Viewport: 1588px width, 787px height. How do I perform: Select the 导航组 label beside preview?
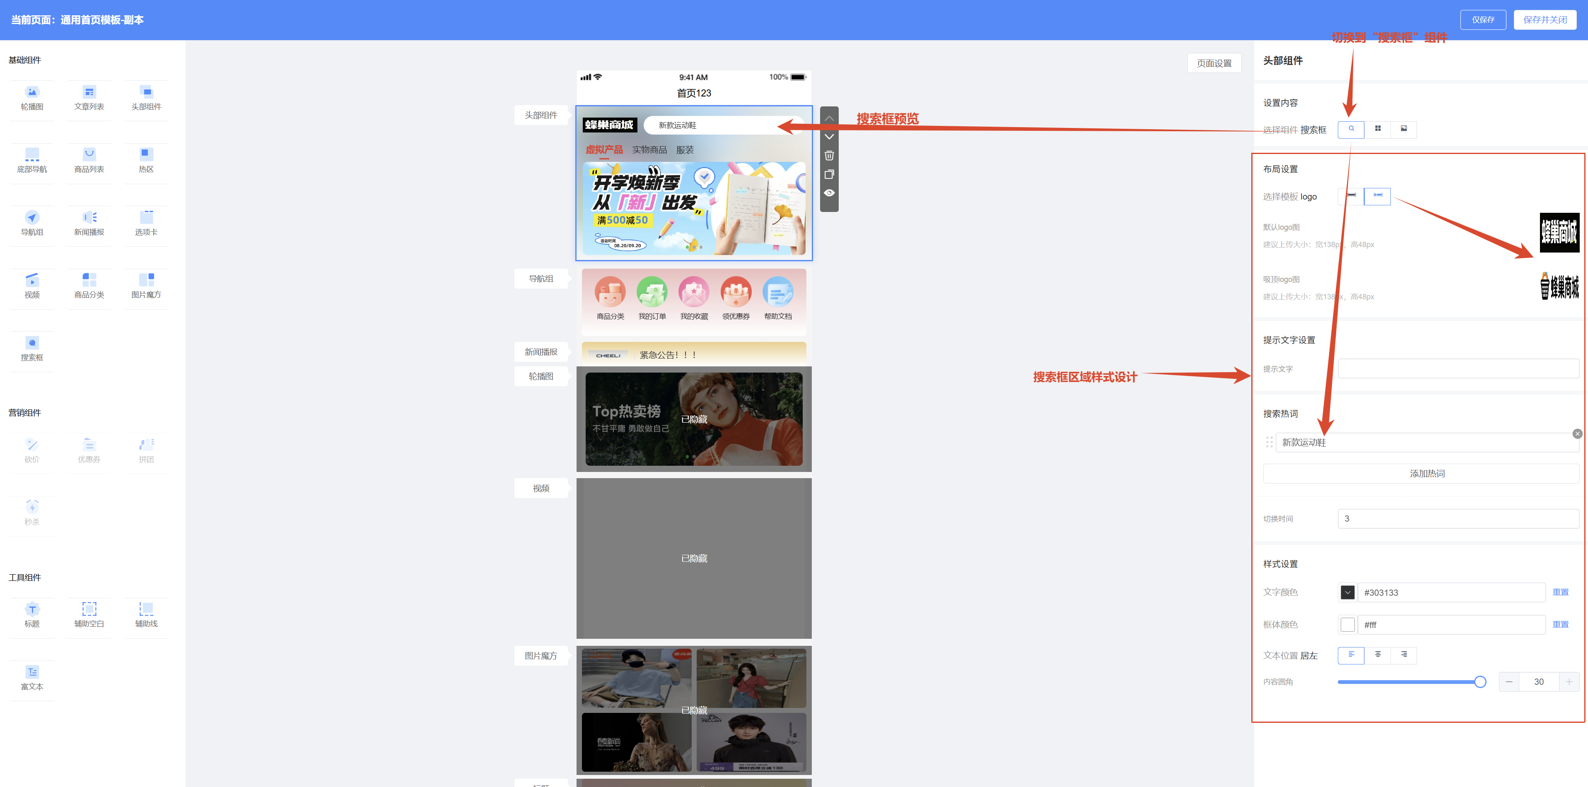[541, 279]
